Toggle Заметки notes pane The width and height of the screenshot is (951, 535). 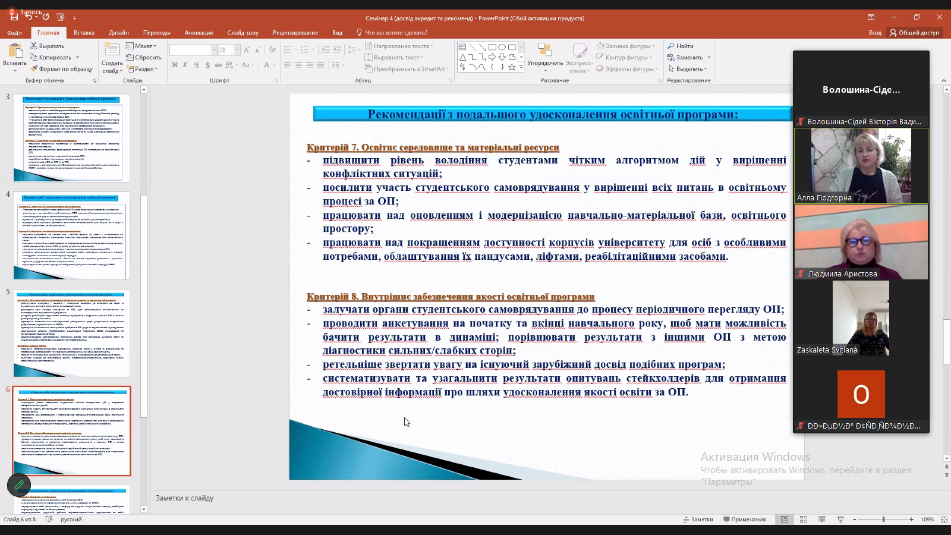click(x=698, y=520)
